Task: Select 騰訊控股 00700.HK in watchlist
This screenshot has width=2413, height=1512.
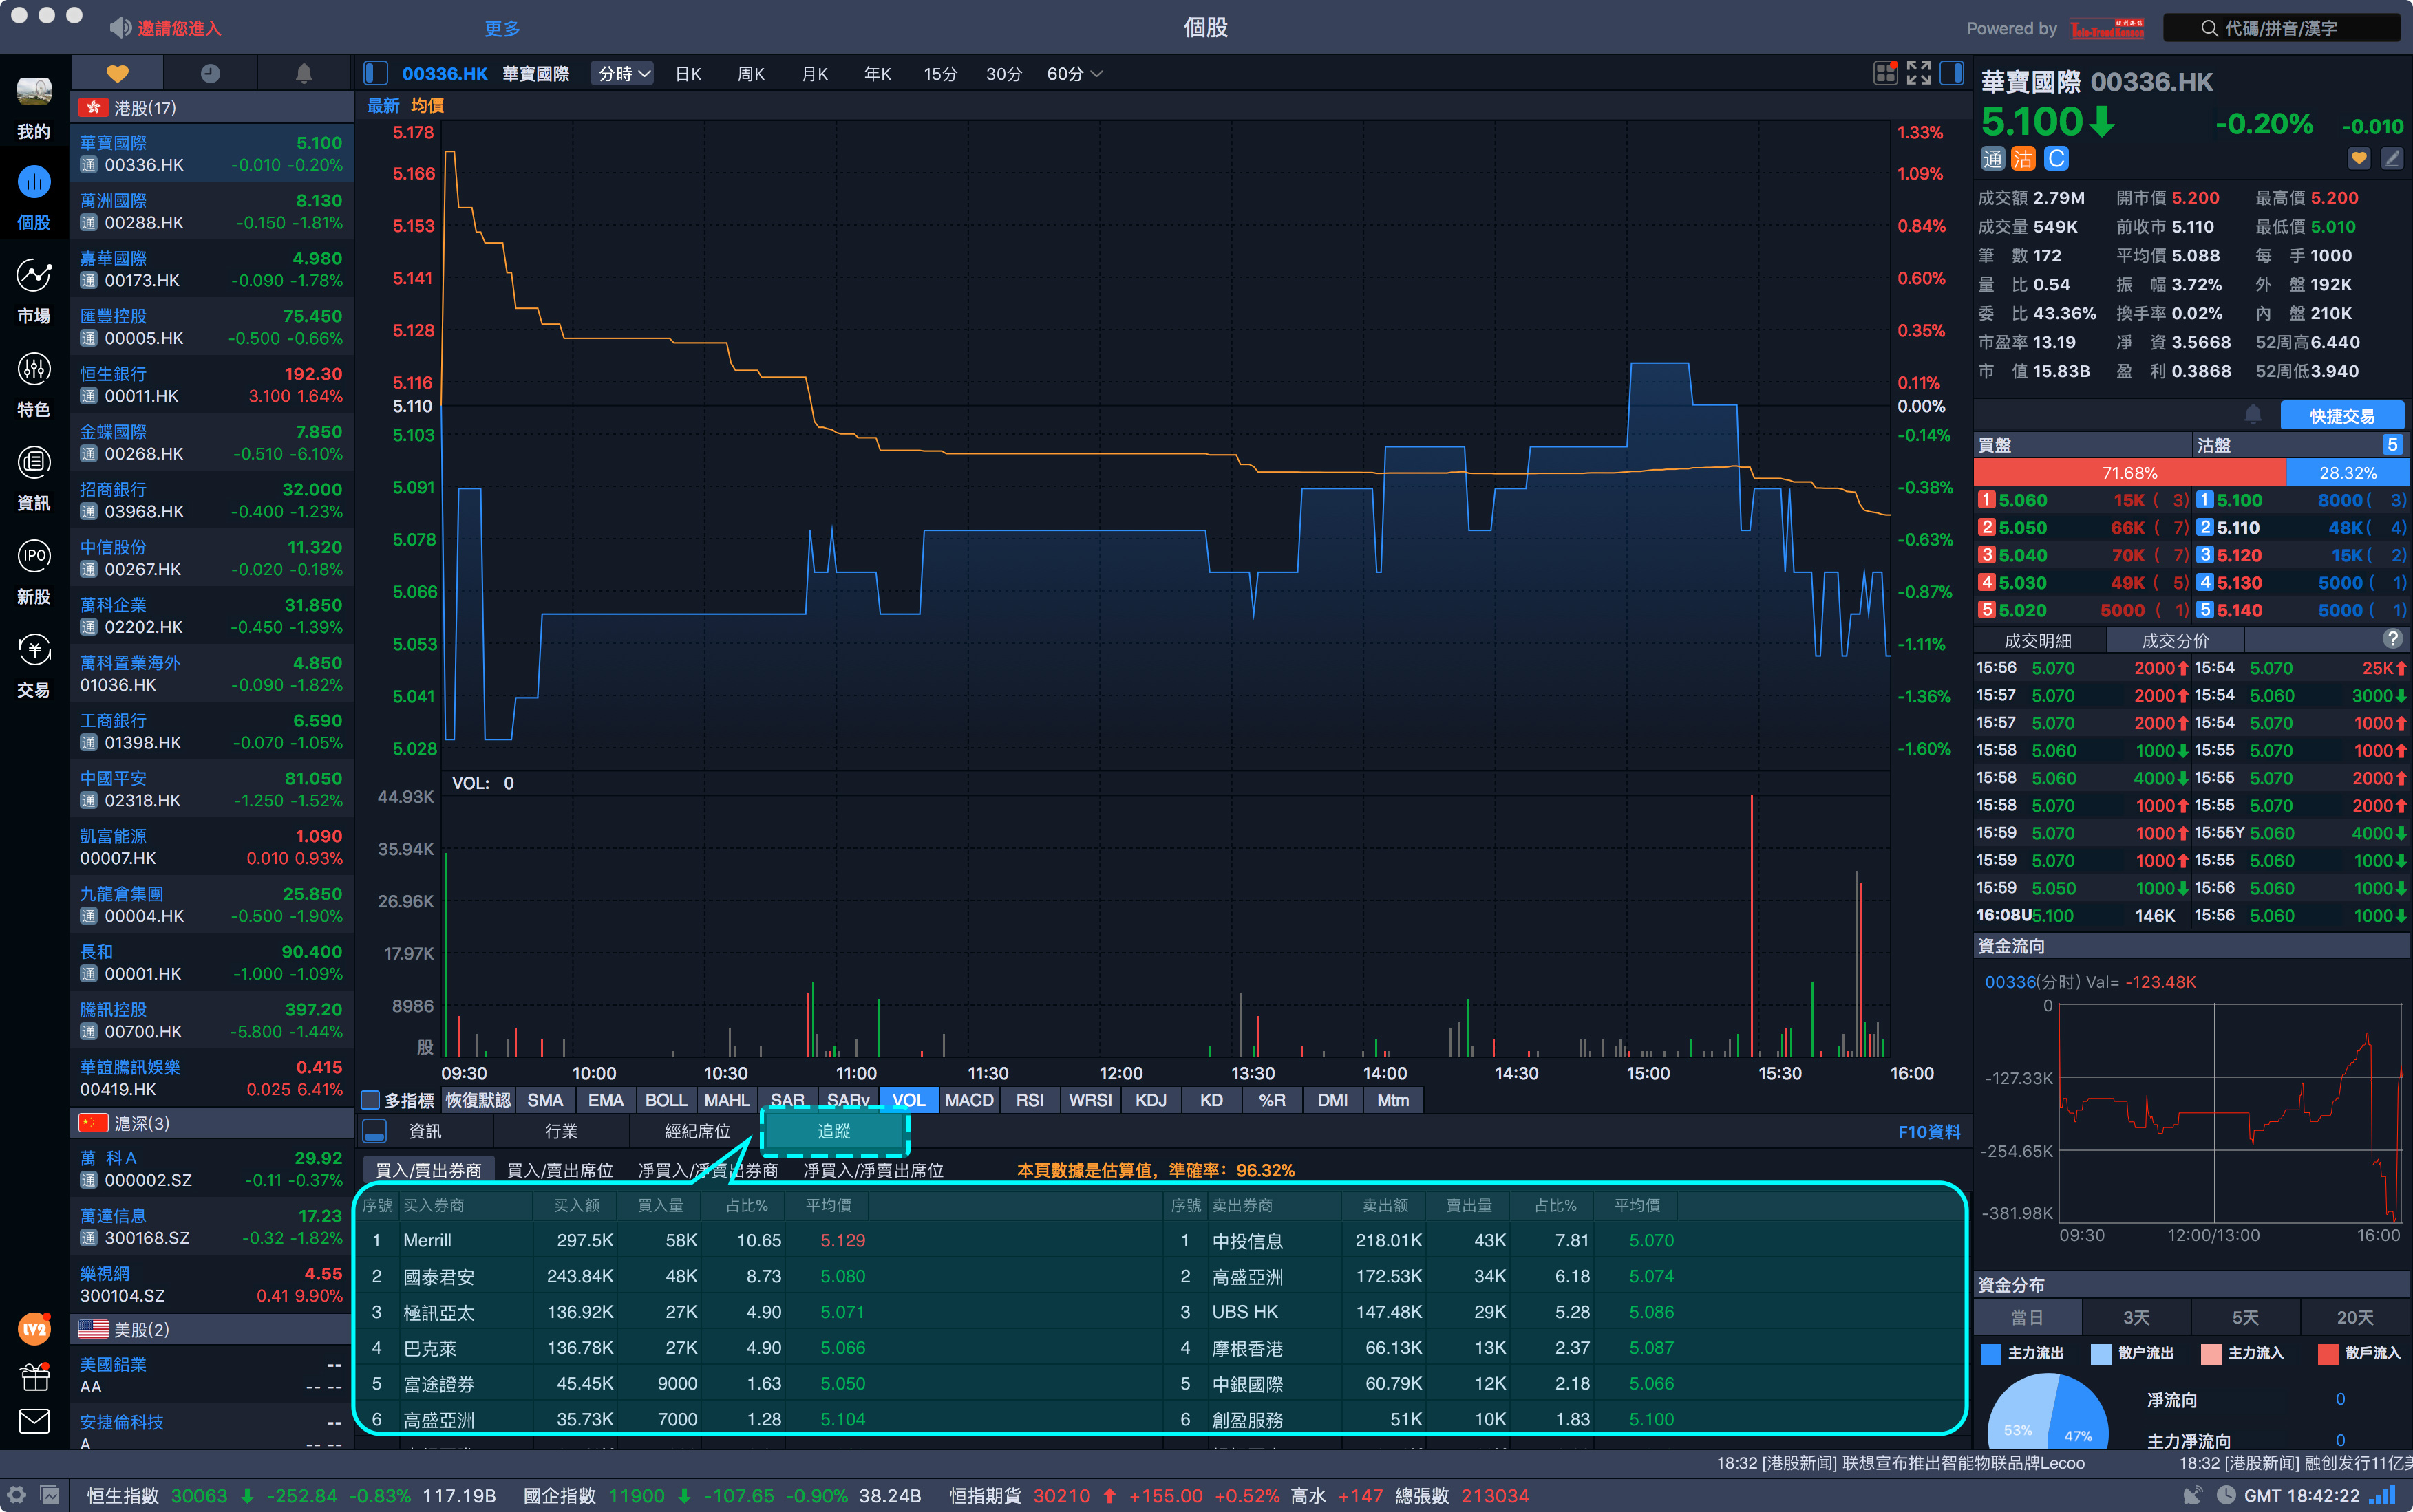Action: pos(212,1020)
